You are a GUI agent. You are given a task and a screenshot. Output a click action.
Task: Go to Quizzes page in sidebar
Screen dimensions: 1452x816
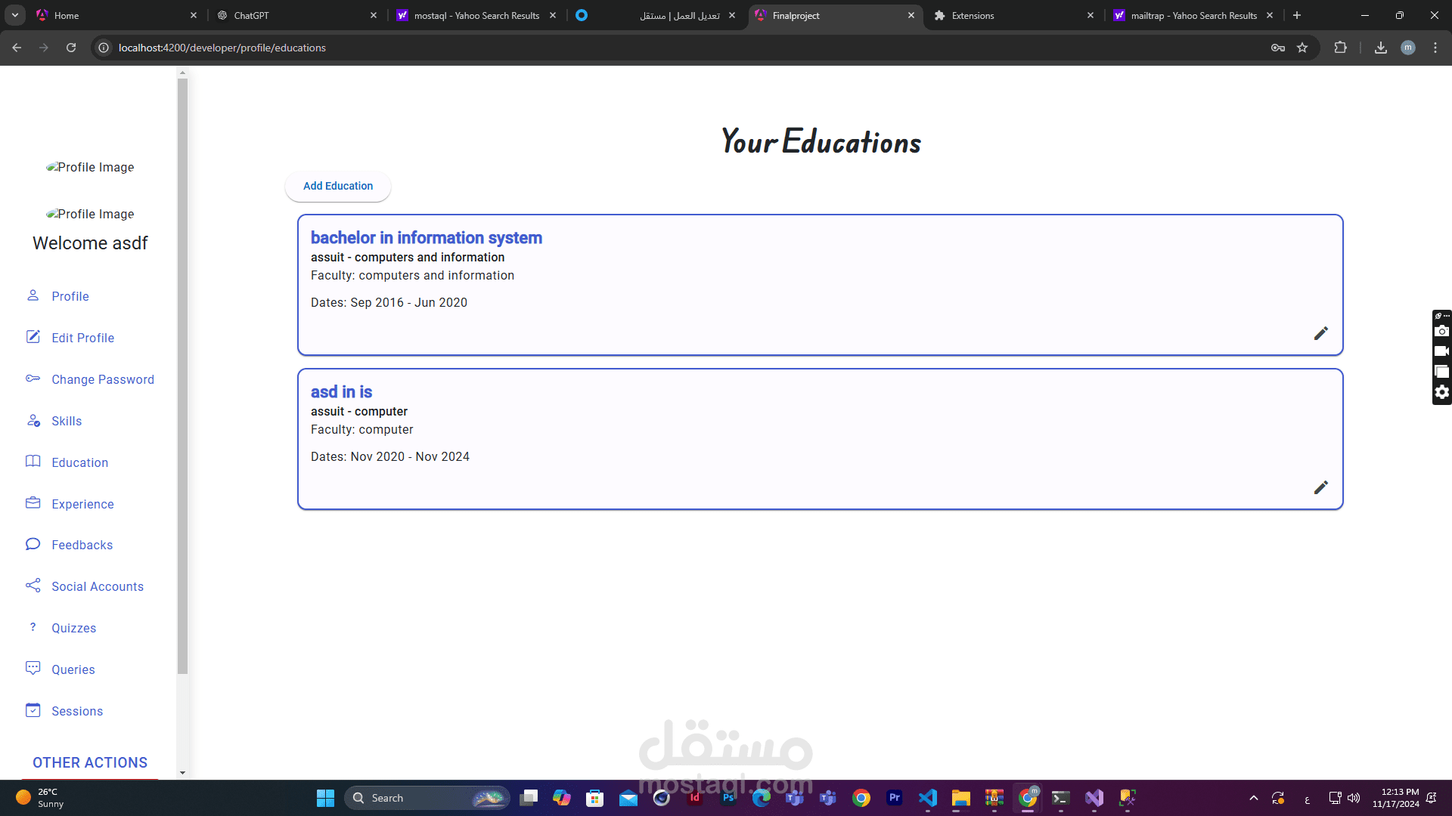click(x=73, y=628)
